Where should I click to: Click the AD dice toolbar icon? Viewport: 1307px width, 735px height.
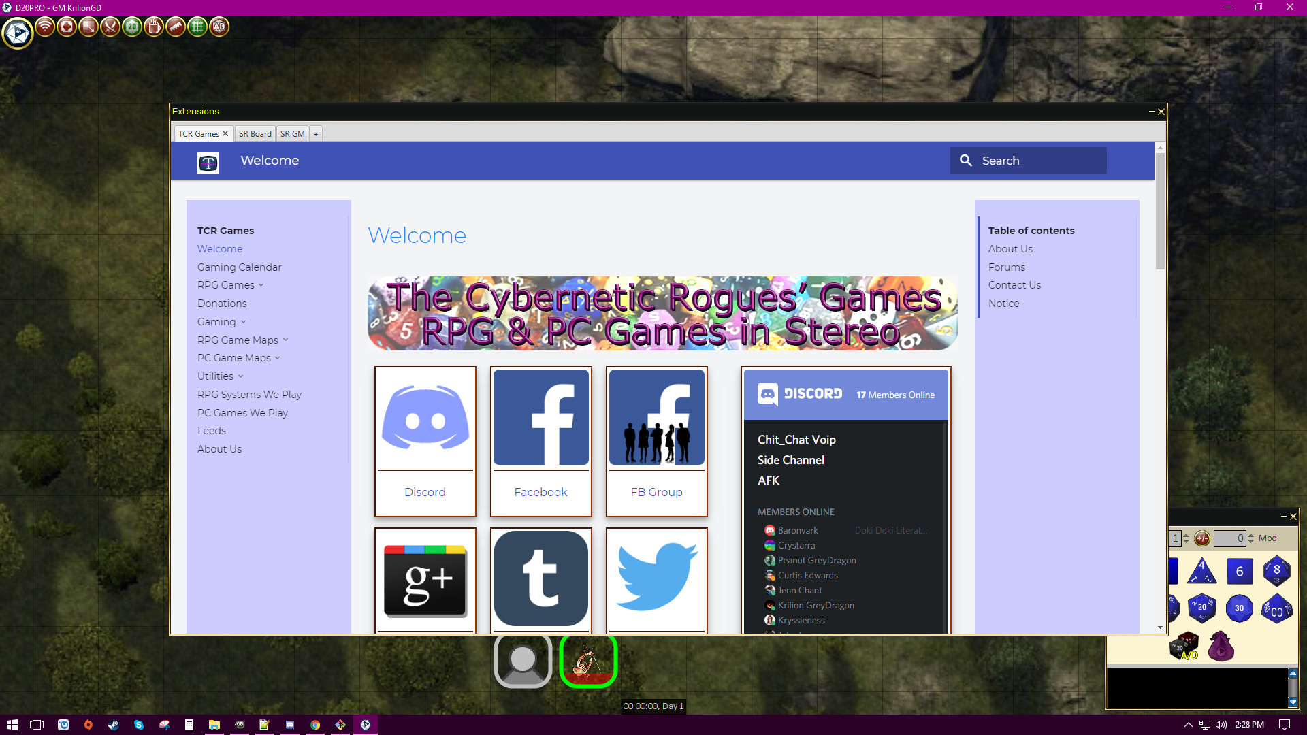[x=219, y=27]
